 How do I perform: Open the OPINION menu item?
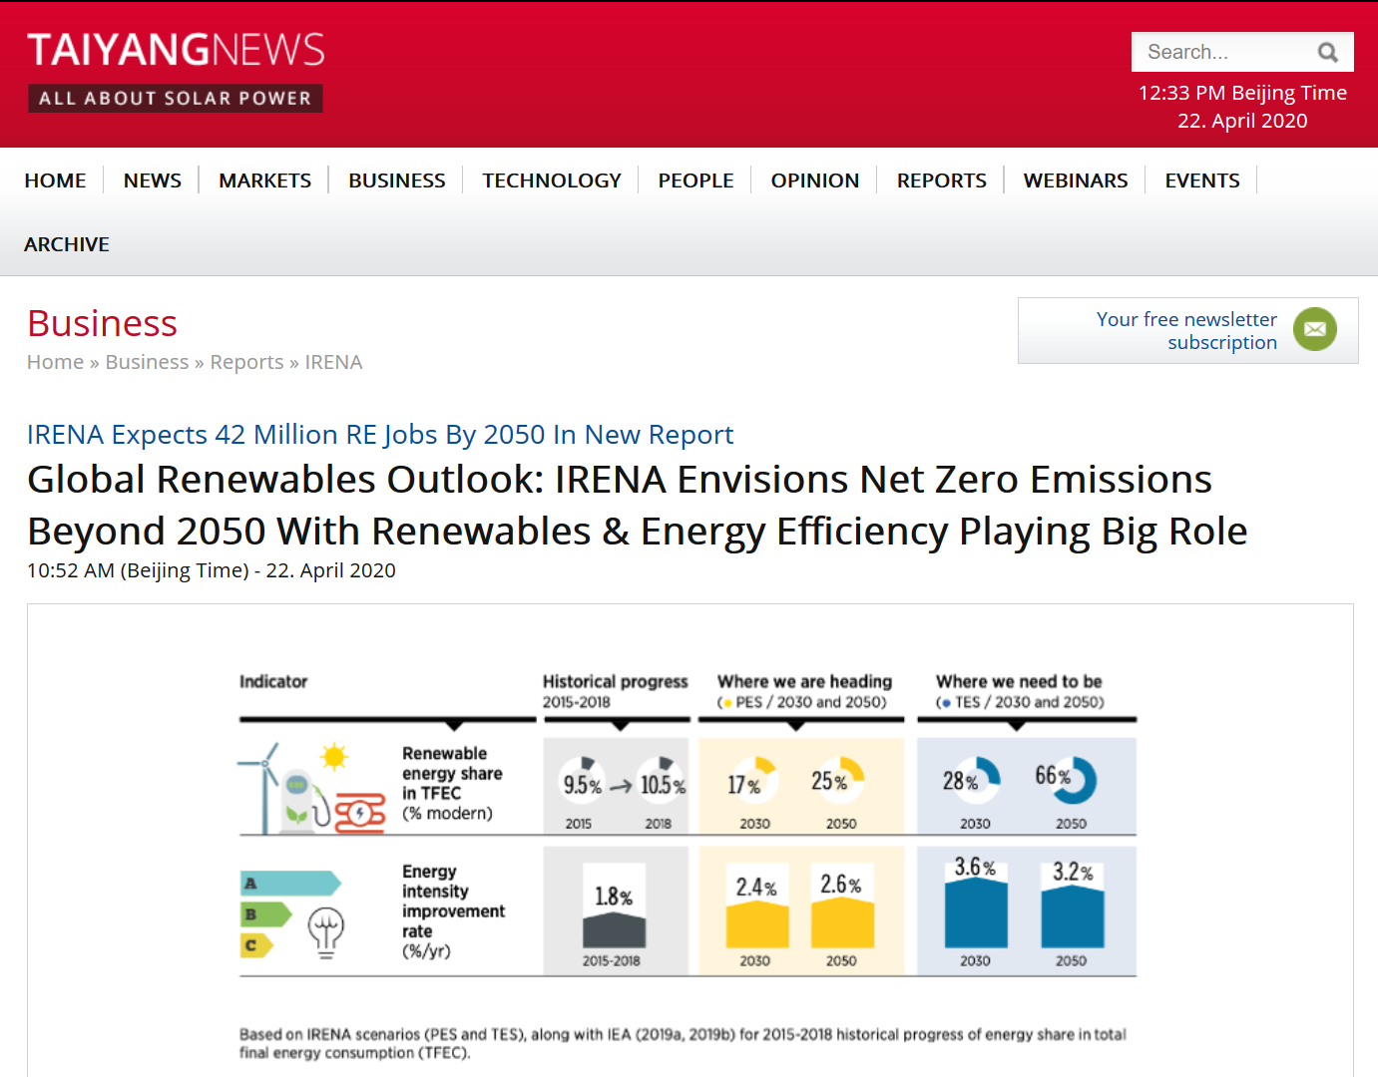point(815,180)
